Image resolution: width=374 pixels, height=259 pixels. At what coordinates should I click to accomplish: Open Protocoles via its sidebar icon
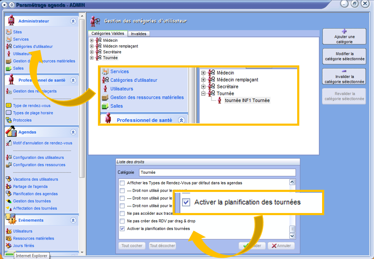tap(8, 120)
